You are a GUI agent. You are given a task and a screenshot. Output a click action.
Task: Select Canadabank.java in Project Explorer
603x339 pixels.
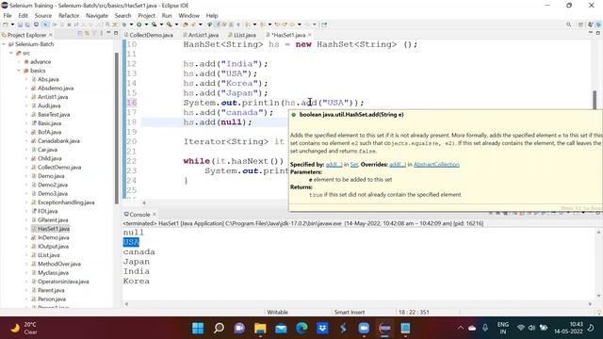[58, 140]
